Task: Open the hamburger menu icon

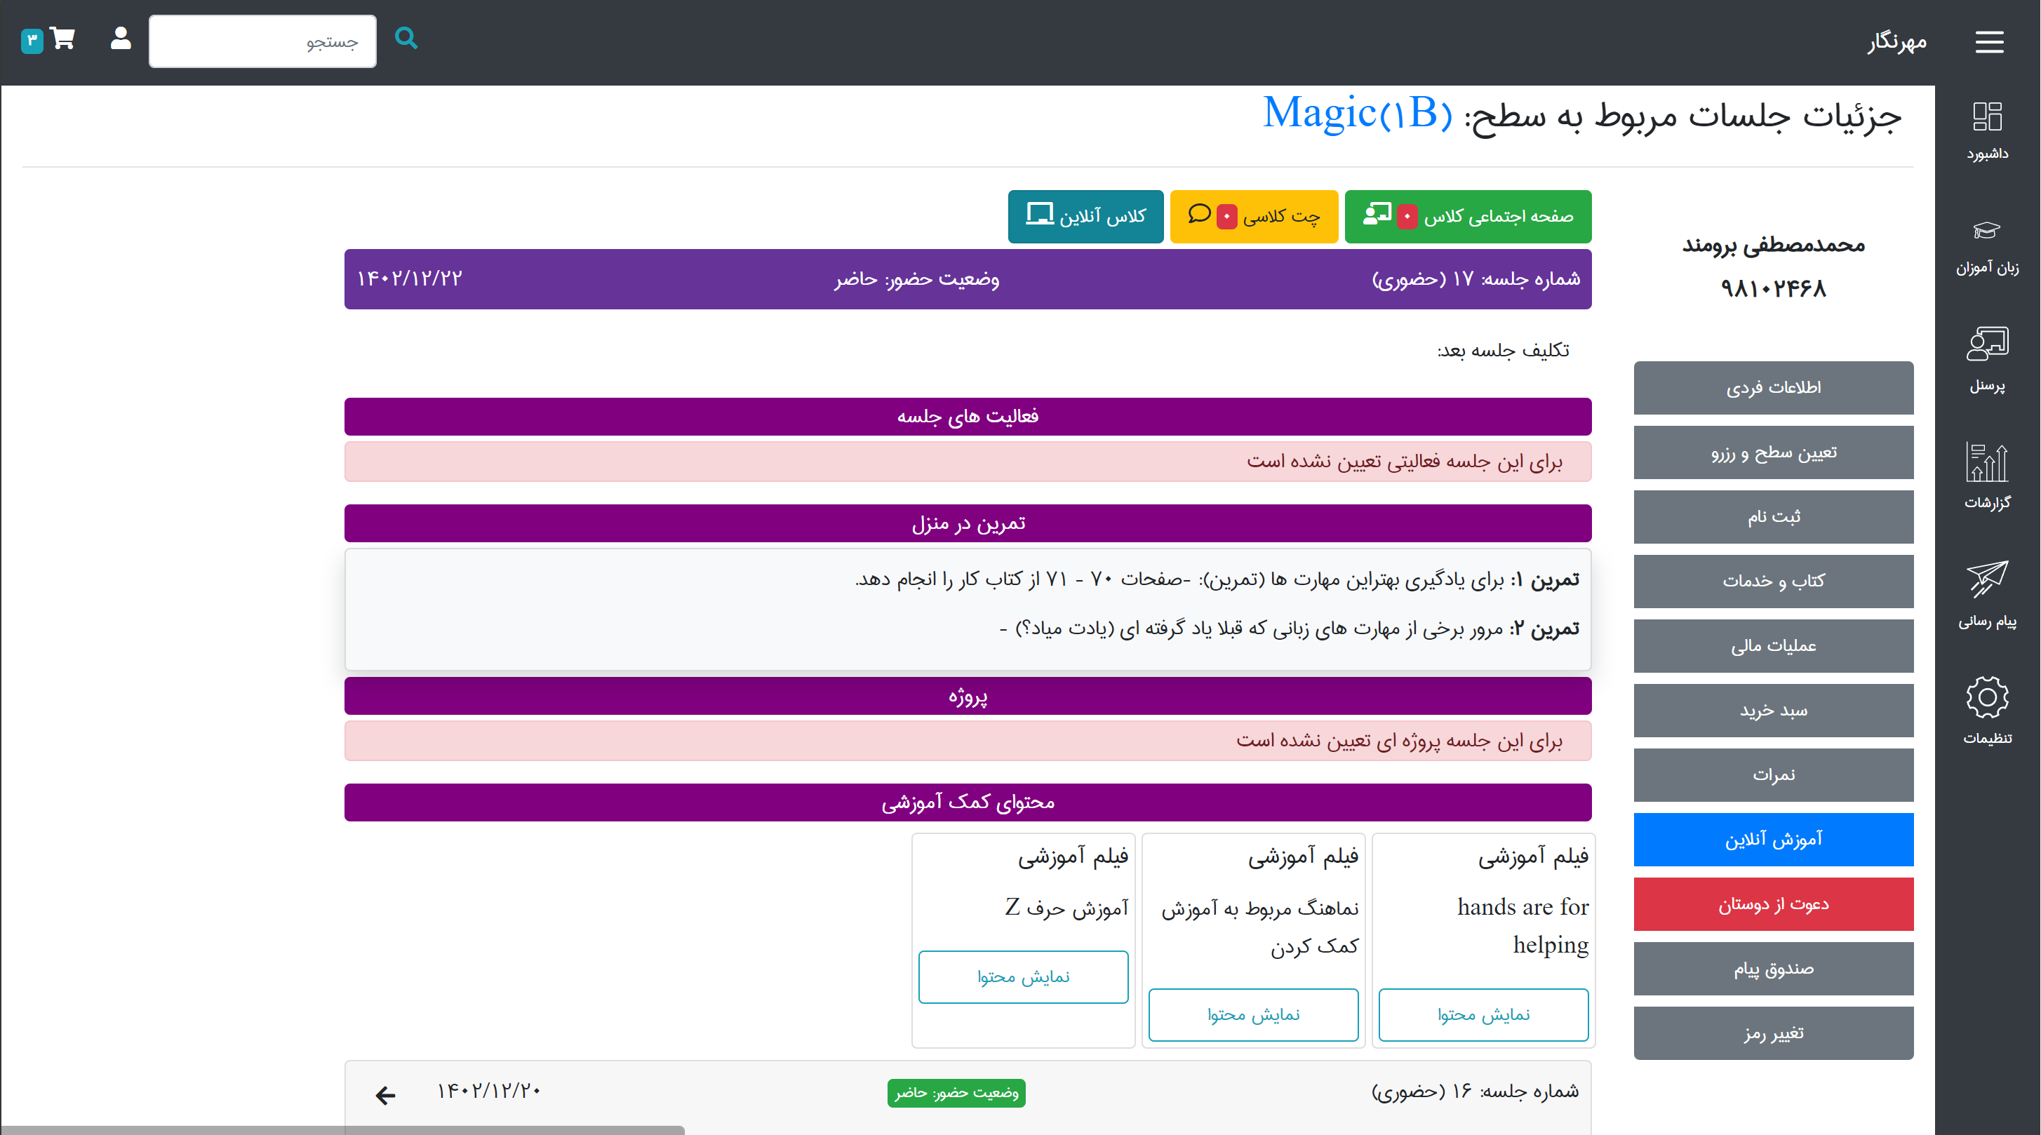Action: [x=1988, y=41]
